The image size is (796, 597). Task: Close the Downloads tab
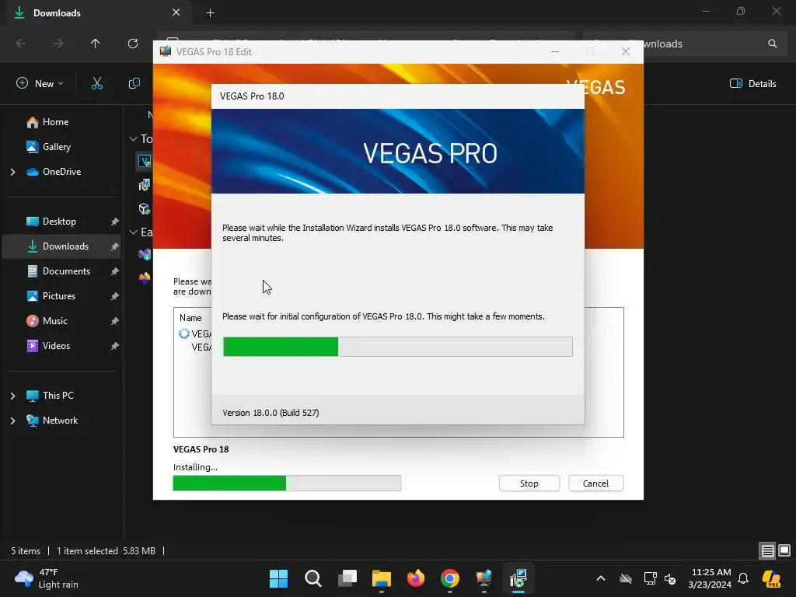176,12
